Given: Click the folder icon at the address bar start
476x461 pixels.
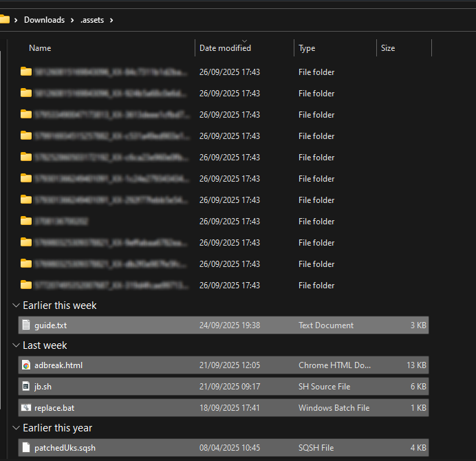Looking at the screenshot, I should [4, 20].
